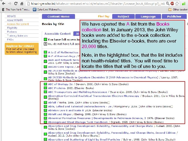Open AAGBI Core Topics title

point(61,67)
